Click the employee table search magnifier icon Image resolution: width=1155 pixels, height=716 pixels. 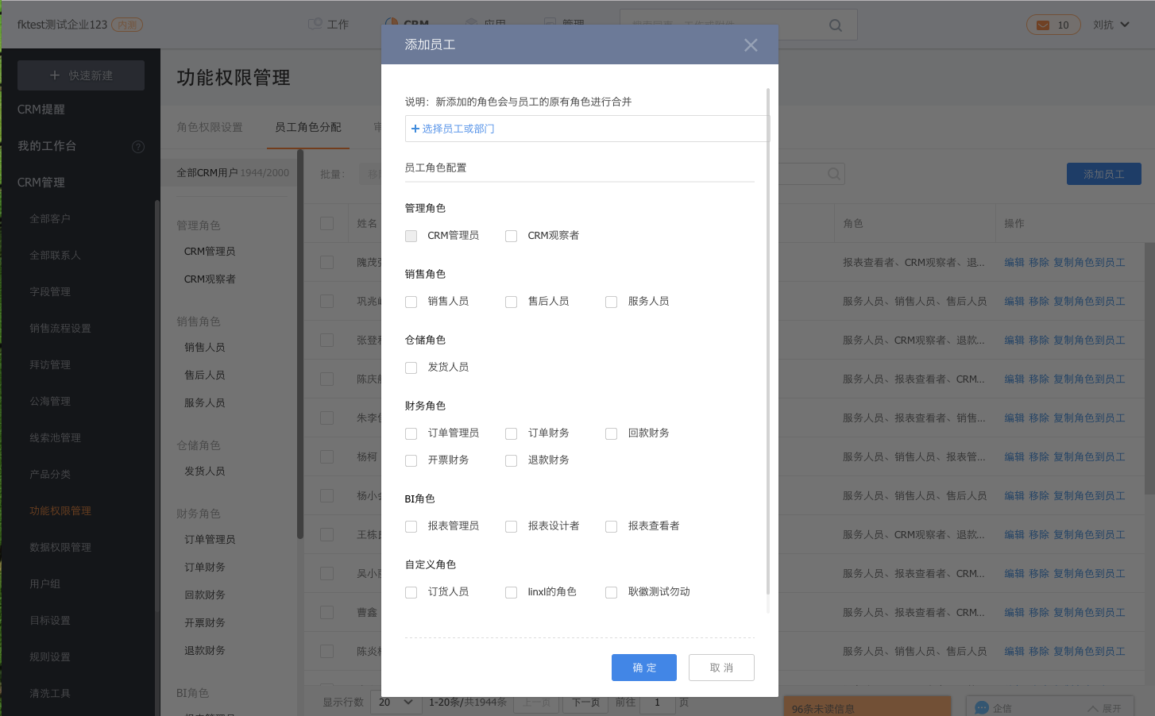[x=833, y=174]
